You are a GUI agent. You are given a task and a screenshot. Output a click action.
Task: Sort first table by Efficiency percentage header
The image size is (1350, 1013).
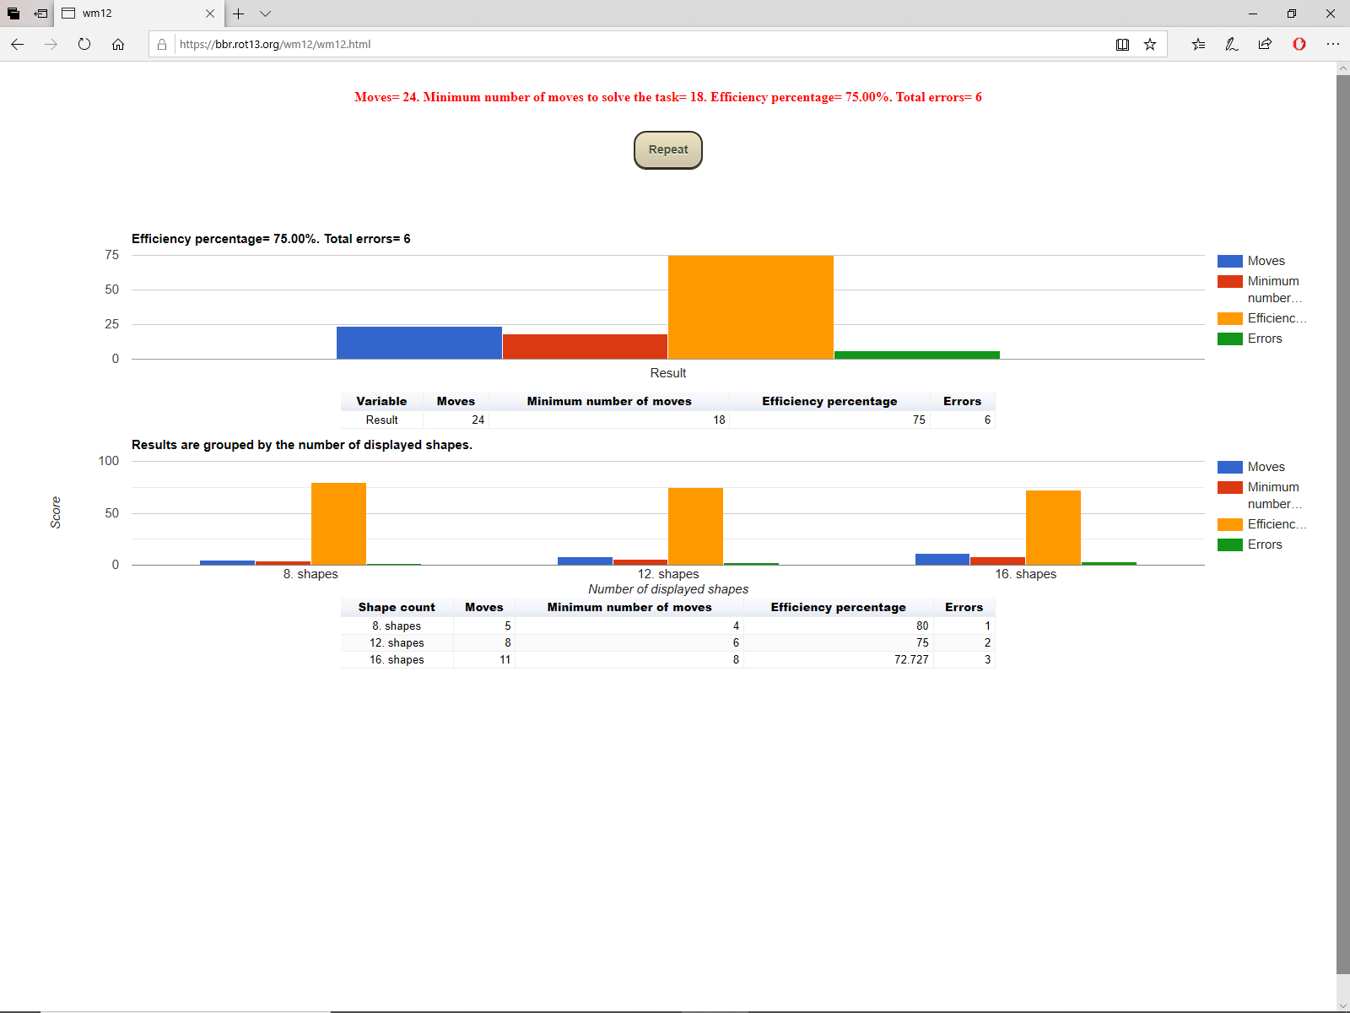pos(829,401)
